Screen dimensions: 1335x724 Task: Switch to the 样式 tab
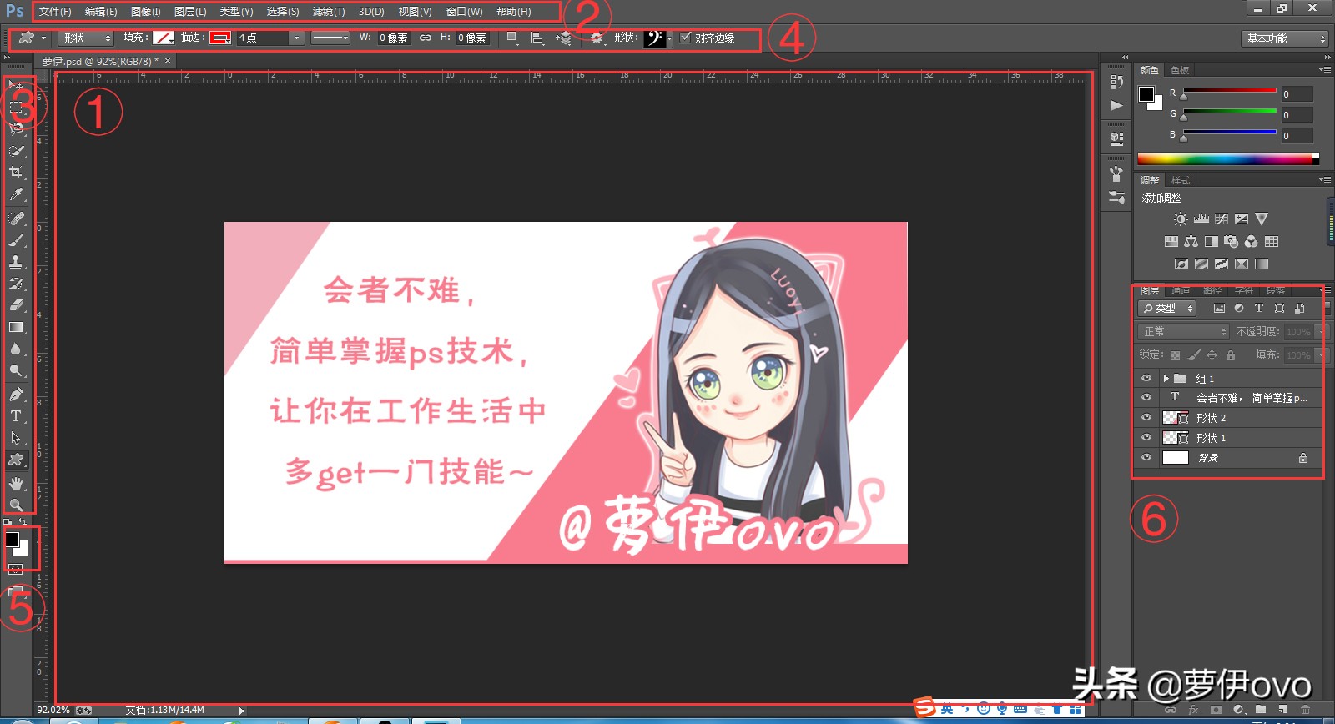1181,180
